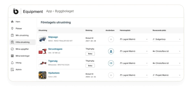Click the App breadcrumb
This screenshot has height=93, width=192.
(x=49, y=11)
